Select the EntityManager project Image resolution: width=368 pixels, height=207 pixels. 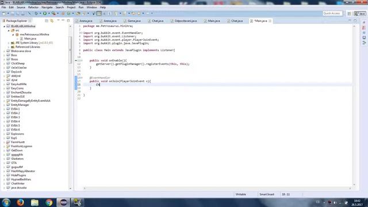click(20, 105)
